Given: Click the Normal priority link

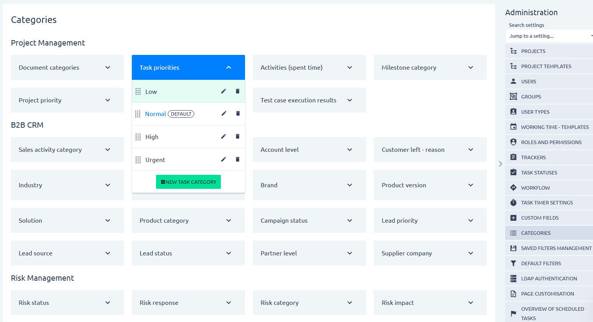Looking at the screenshot, I should (155, 114).
